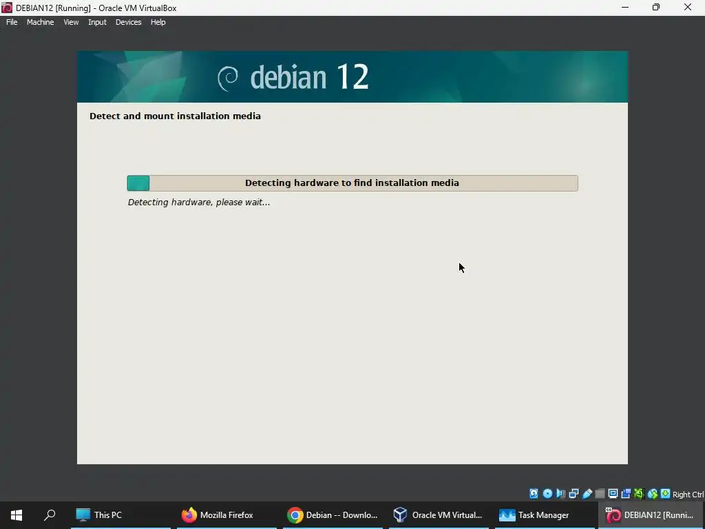Switch to This PC taskbar window
705x529 pixels.
(x=120, y=515)
